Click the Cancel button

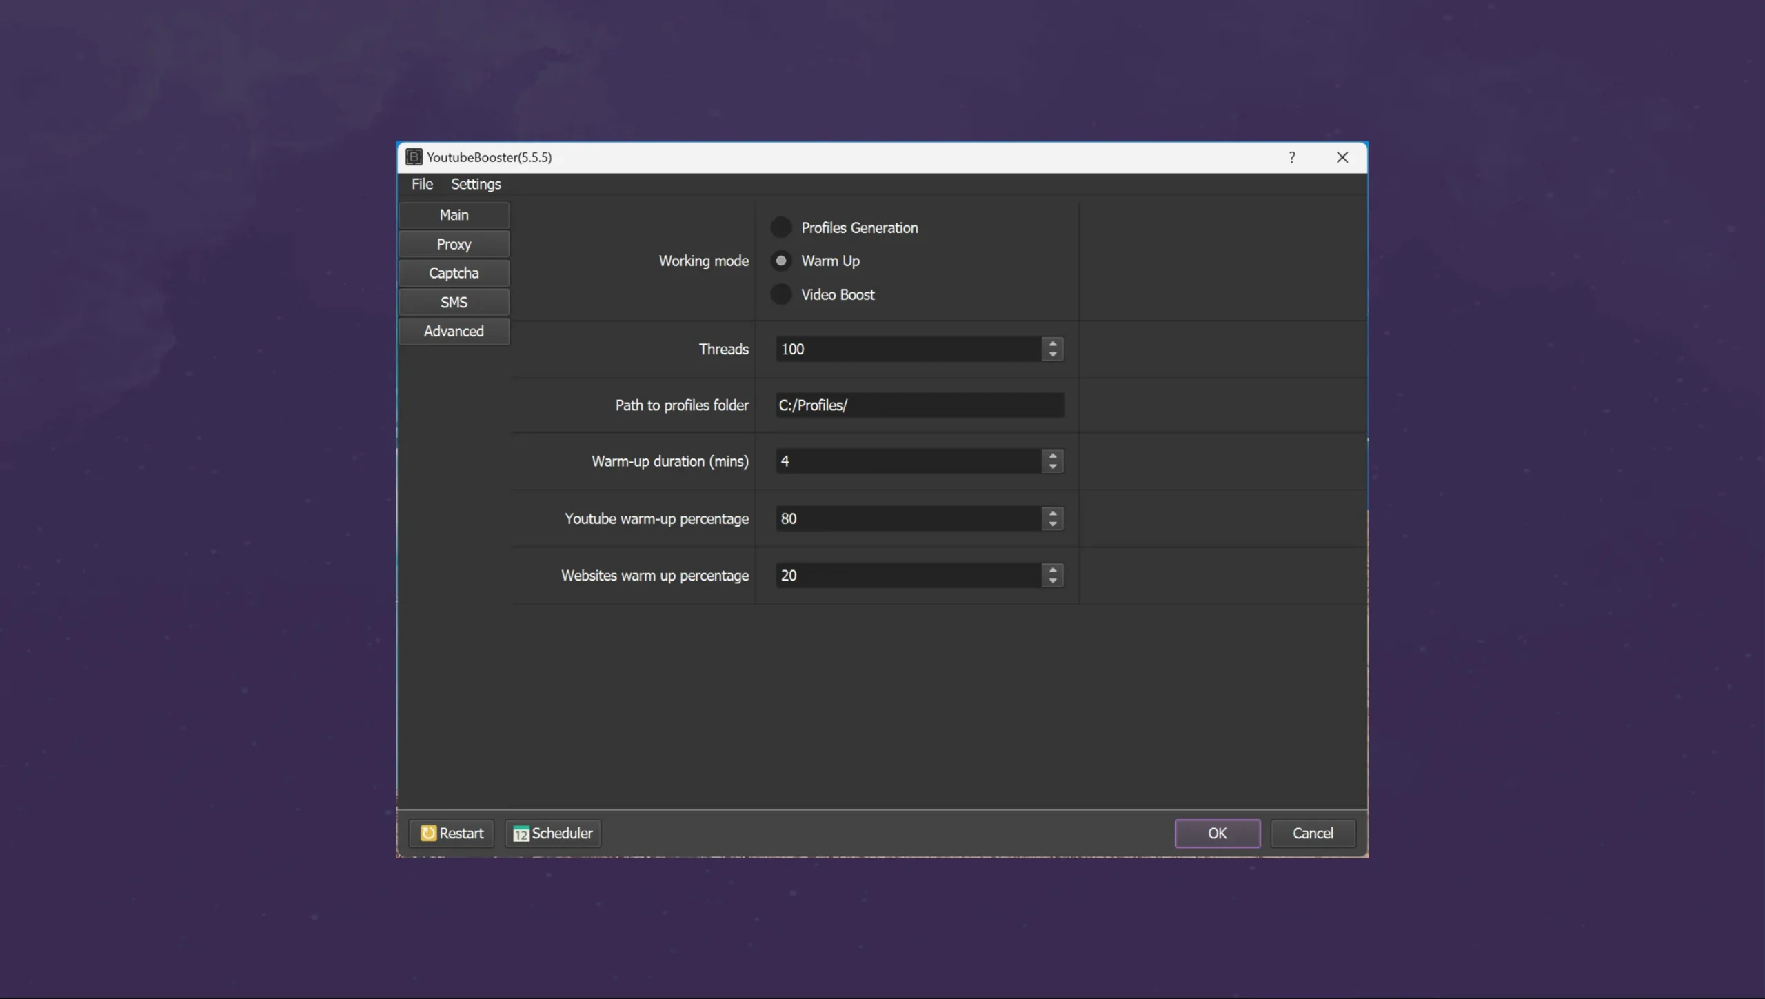pyautogui.click(x=1313, y=833)
